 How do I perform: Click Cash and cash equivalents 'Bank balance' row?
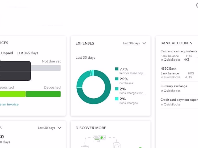click(x=176, y=56)
